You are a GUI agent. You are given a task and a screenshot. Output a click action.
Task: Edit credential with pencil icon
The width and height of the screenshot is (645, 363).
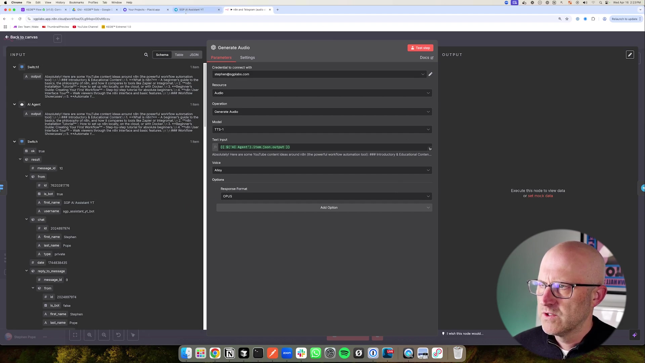pos(430,74)
